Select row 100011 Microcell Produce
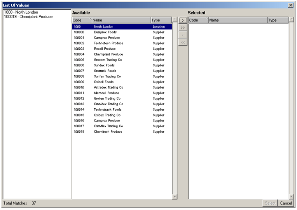297x210 pixels. pyautogui.click(x=122, y=93)
